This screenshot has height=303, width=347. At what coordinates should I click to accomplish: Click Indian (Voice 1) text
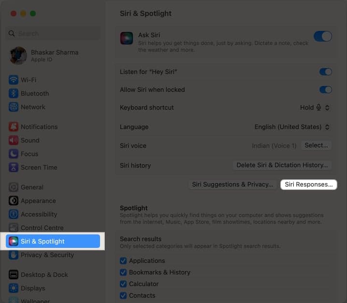[274, 145]
